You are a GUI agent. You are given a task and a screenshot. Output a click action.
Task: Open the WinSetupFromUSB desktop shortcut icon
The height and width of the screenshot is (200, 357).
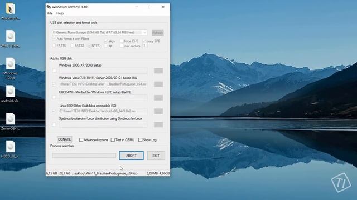click(10, 9)
